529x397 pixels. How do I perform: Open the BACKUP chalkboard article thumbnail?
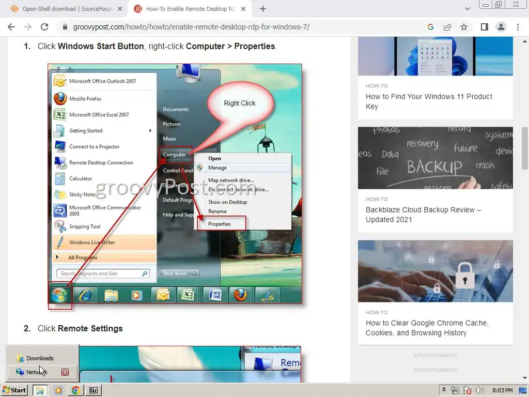click(435, 158)
